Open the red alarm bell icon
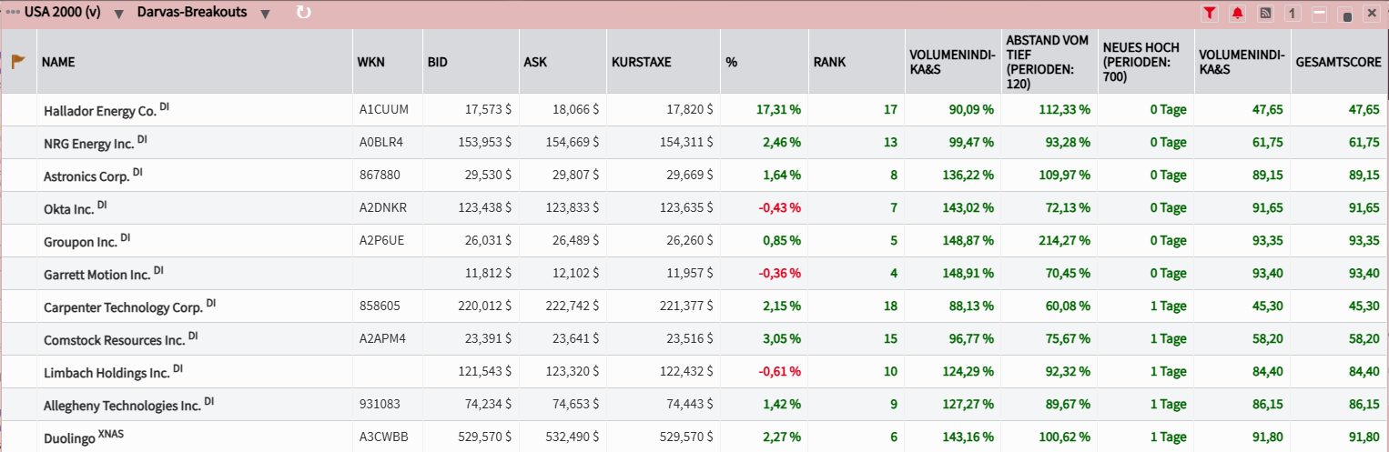 (1237, 13)
